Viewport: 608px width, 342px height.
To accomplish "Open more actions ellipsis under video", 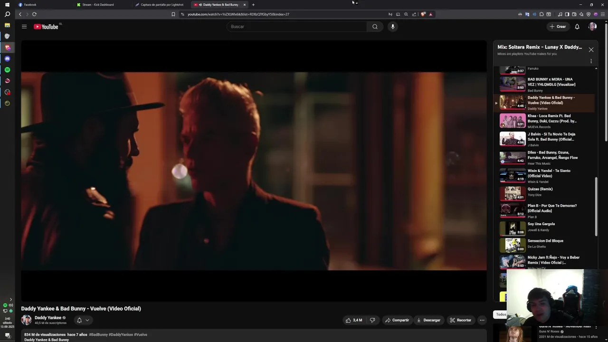I will [x=482, y=320].
